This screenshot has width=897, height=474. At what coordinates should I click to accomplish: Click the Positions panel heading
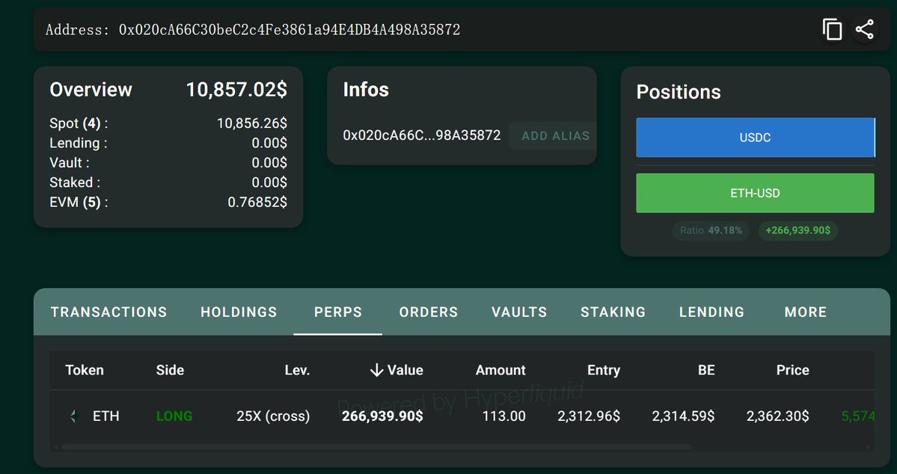coord(679,92)
